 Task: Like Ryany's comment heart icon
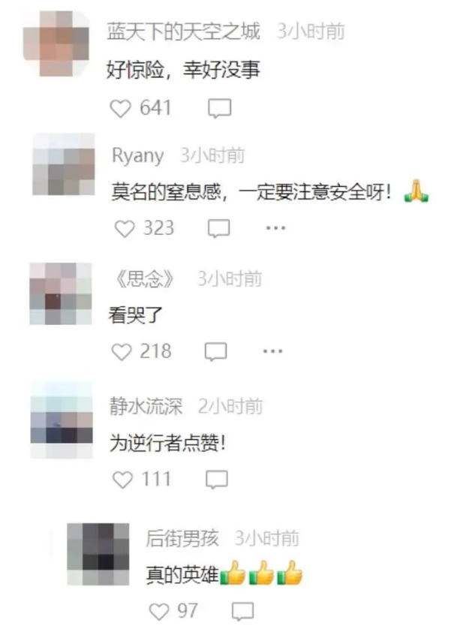(125, 229)
